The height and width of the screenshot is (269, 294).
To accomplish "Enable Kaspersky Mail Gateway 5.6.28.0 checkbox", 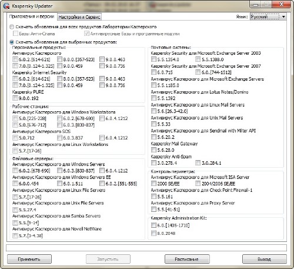I will (x=153, y=150).
